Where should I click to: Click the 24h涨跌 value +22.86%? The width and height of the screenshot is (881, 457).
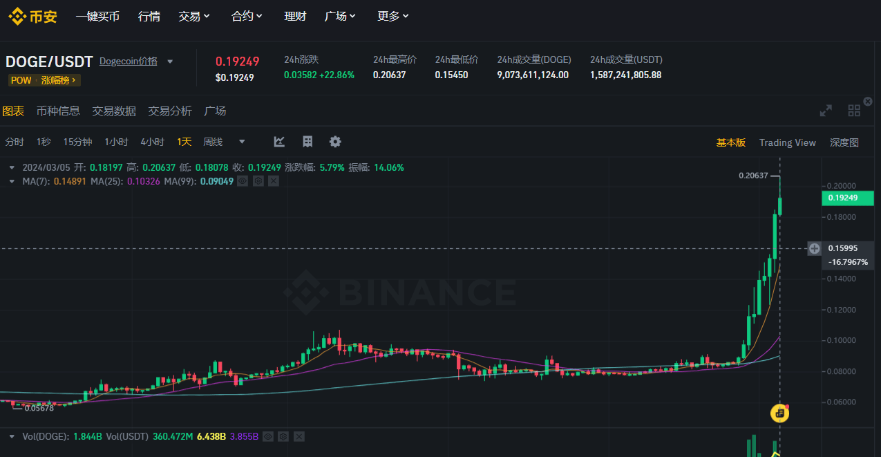point(338,75)
